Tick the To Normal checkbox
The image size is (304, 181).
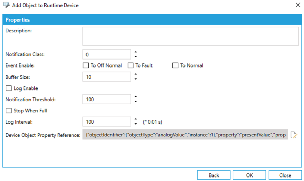175,65
